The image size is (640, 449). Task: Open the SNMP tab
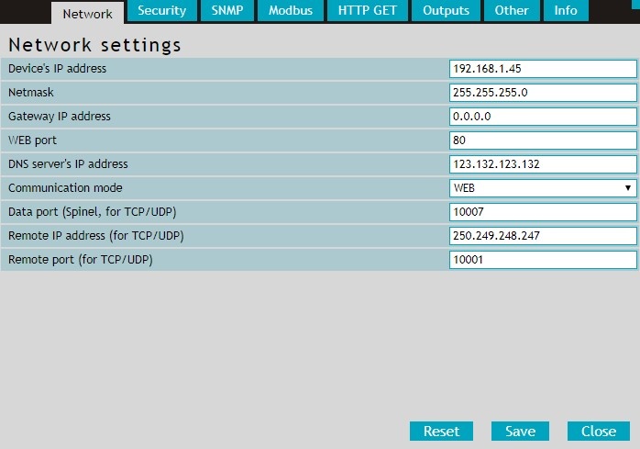[226, 11]
